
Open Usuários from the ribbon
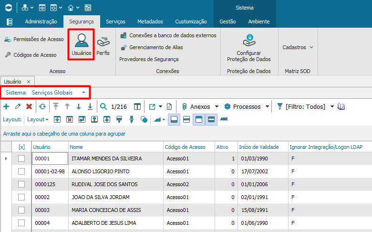coord(82,45)
